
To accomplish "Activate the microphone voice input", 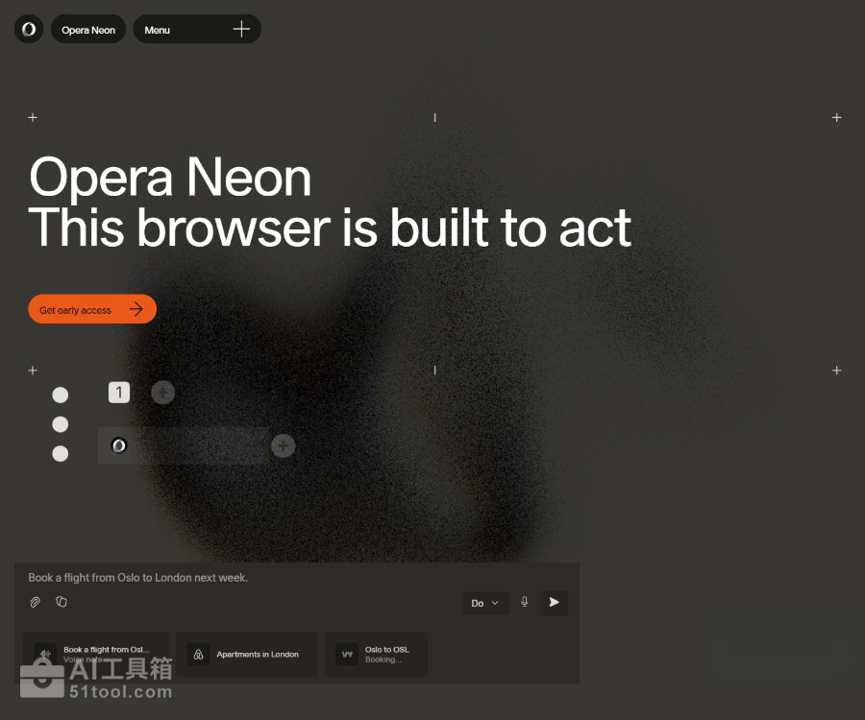I will [x=525, y=602].
